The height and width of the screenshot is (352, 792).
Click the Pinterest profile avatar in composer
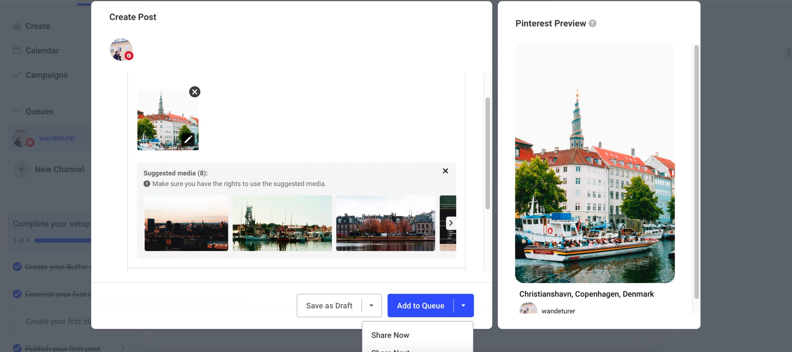[121, 49]
